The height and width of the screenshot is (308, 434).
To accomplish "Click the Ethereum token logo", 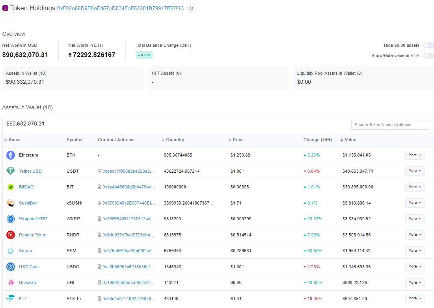I will click(11, 155).
